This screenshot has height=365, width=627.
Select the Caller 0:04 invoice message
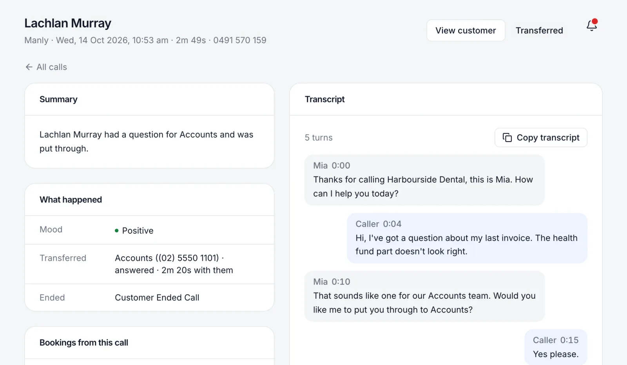467,238
